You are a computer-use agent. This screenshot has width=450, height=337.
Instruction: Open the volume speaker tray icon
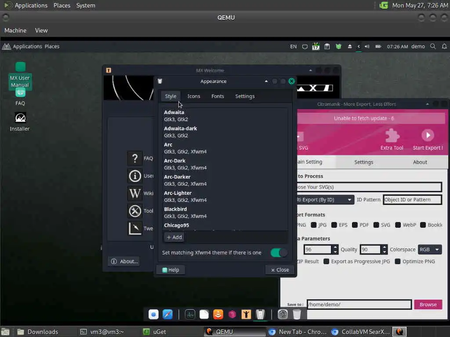pos(367,47)
